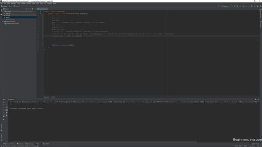Open the View menu

click(x=8, y=4)
